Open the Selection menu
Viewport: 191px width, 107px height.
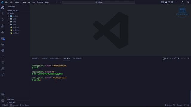[18, 2]
